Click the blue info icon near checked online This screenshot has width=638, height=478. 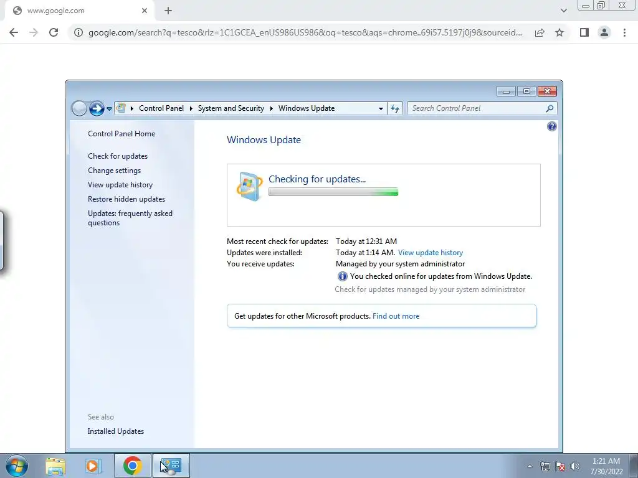[x=343, y=276]
